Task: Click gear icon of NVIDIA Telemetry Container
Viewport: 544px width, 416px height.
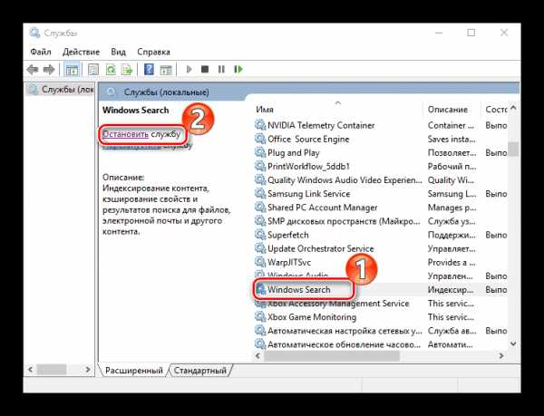Action: (260, 125)
